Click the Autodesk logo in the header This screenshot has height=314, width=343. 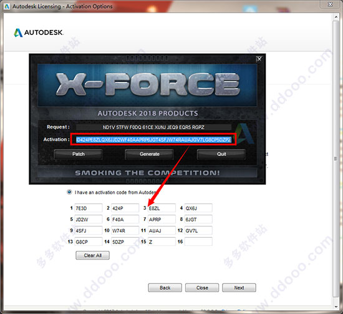[39, 32]
